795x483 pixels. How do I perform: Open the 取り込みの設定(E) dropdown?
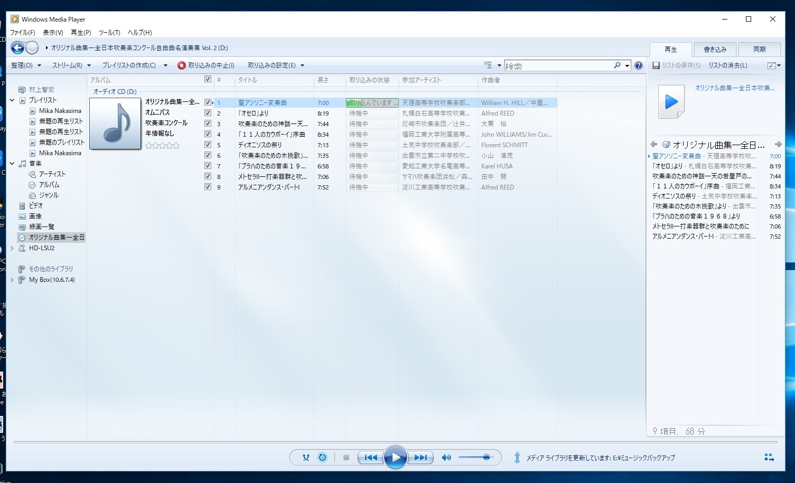pyautogui.click(x=276, y=65)
